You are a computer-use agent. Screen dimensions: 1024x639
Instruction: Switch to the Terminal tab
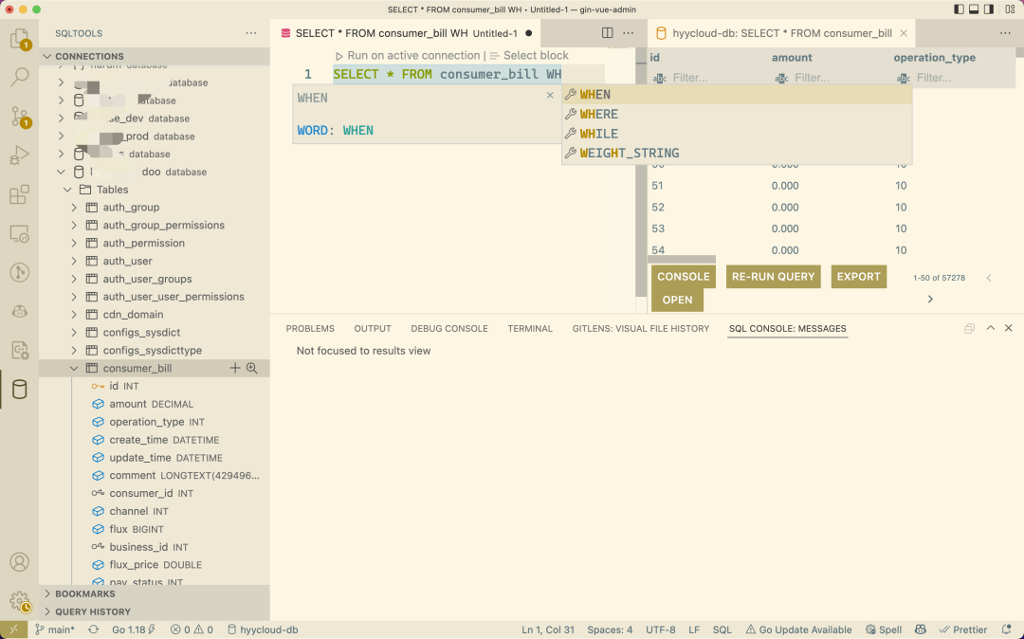[x=529, y=329]
